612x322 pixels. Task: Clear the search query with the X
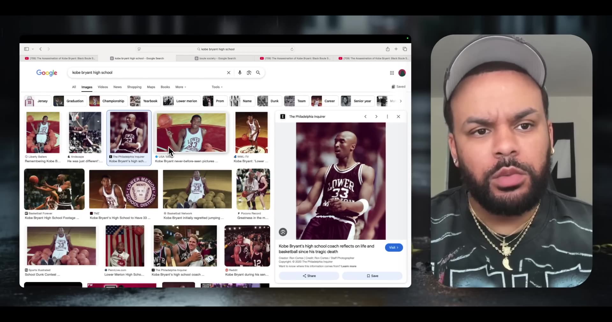[x=229, y=73]
